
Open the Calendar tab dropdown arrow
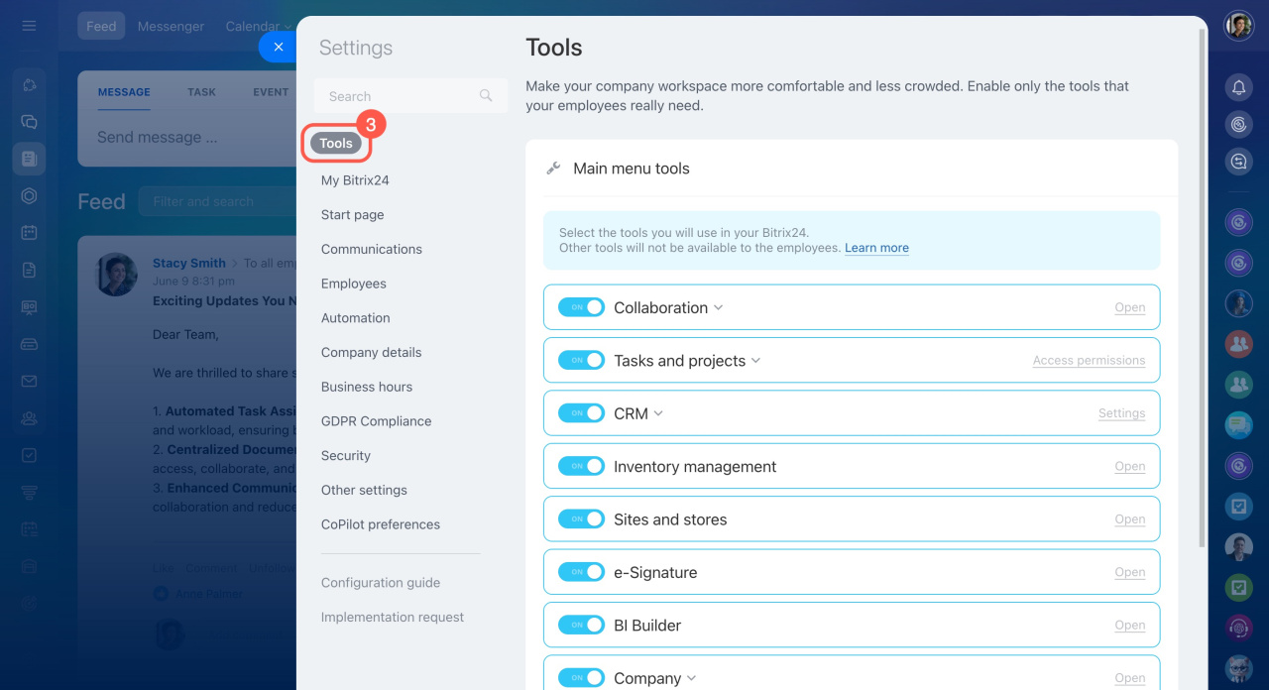click(x=288, y=27)
